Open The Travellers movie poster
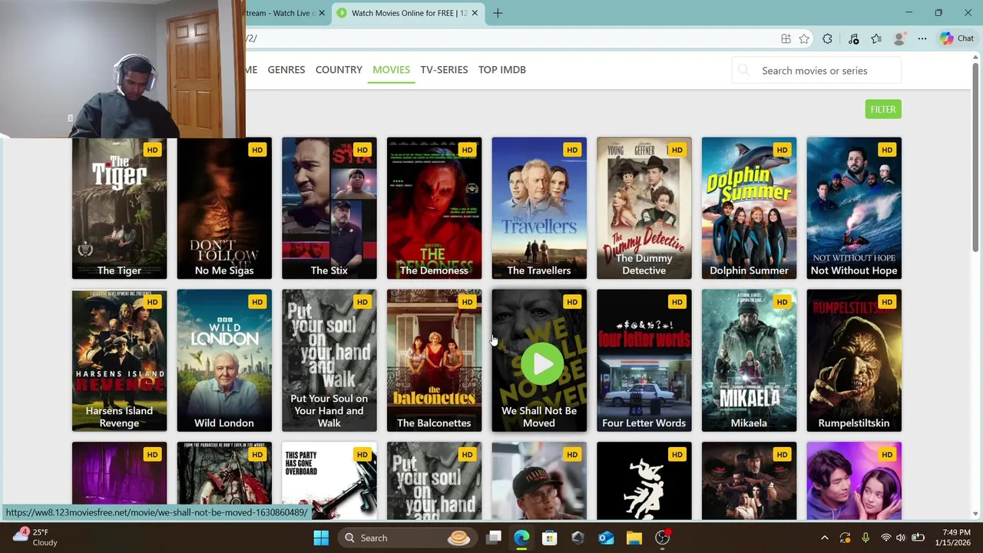Viewport: 983px width, 553px height. pyautogui.click(x=539, y=207)
